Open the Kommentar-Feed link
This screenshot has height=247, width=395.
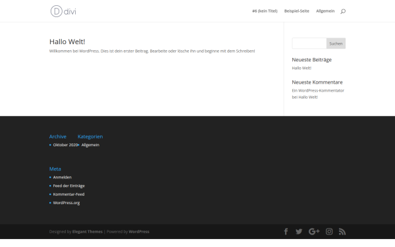coord(68,194)
